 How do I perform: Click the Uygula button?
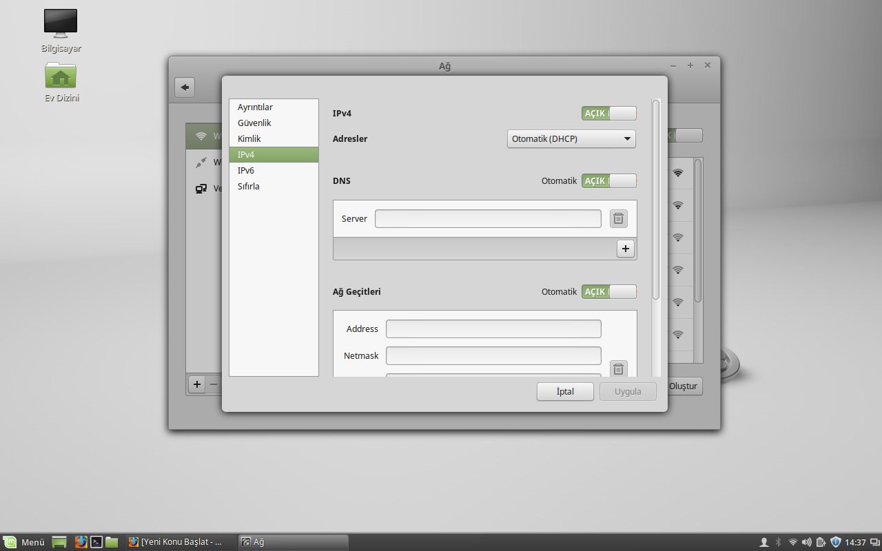(x=628, y=391)
